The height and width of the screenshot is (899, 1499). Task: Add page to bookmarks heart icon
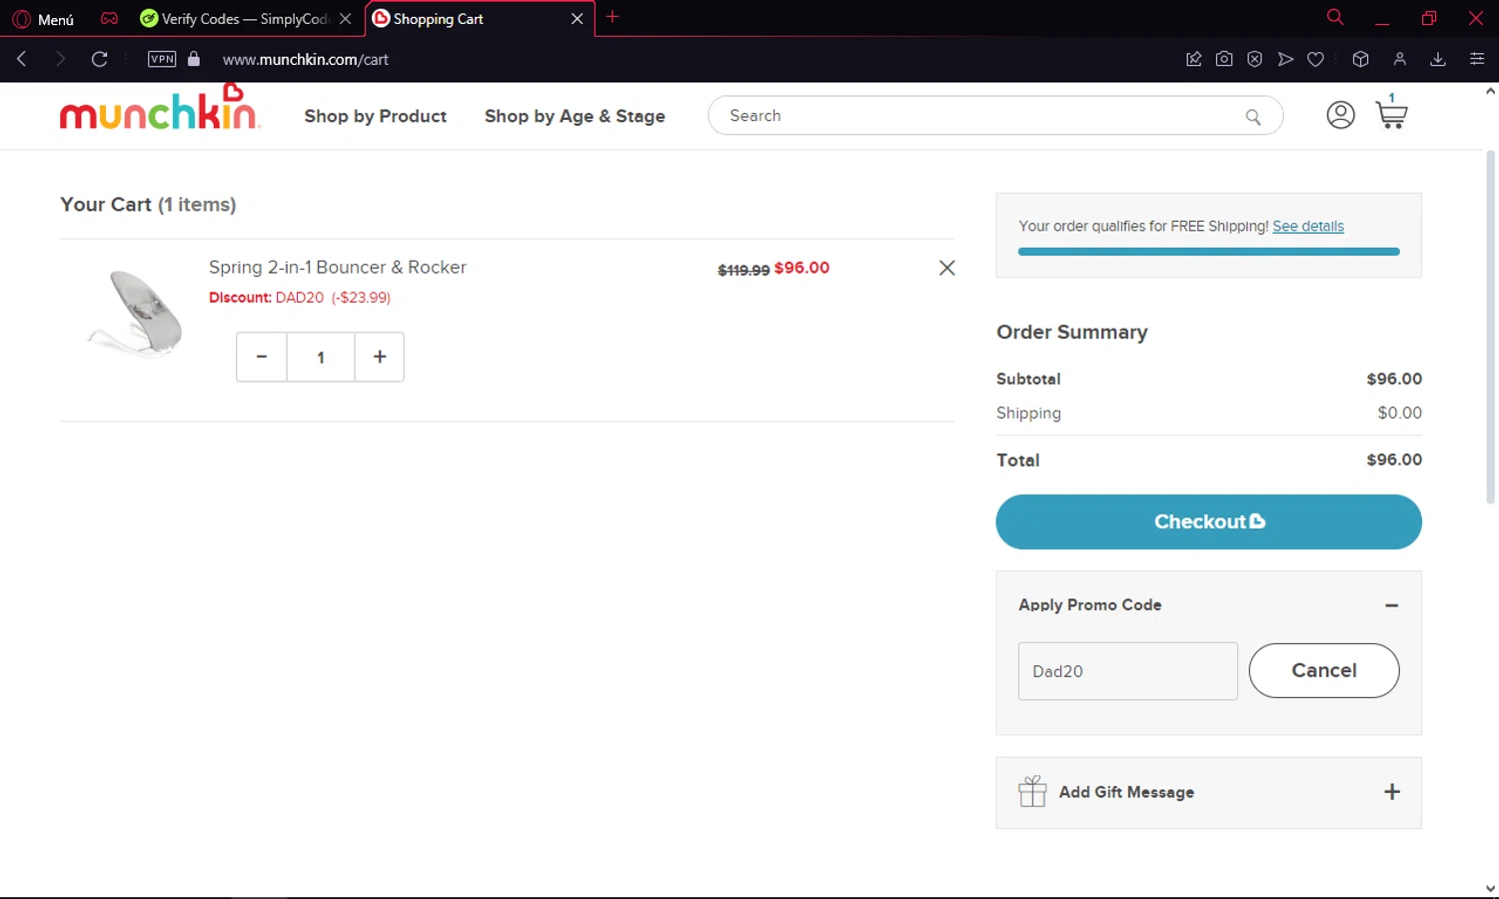(1316, 59)
